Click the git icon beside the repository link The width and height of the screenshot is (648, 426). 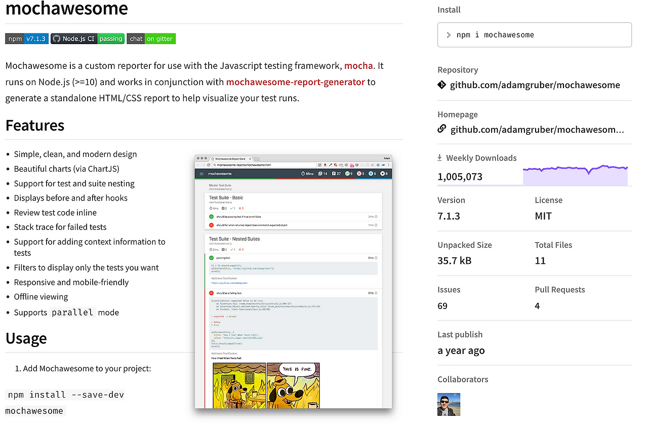pos(442,85)
